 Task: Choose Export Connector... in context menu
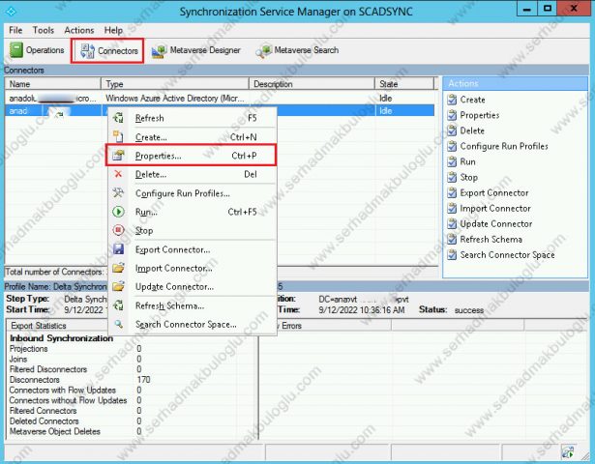coord(192,249)
